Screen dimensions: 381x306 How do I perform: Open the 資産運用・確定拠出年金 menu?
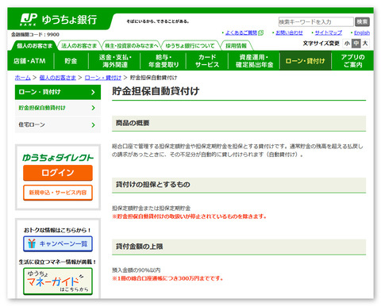(x=254, y=61)
